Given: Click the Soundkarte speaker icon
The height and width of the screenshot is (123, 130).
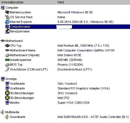Looking at the screenshot, I should [7, 117].
